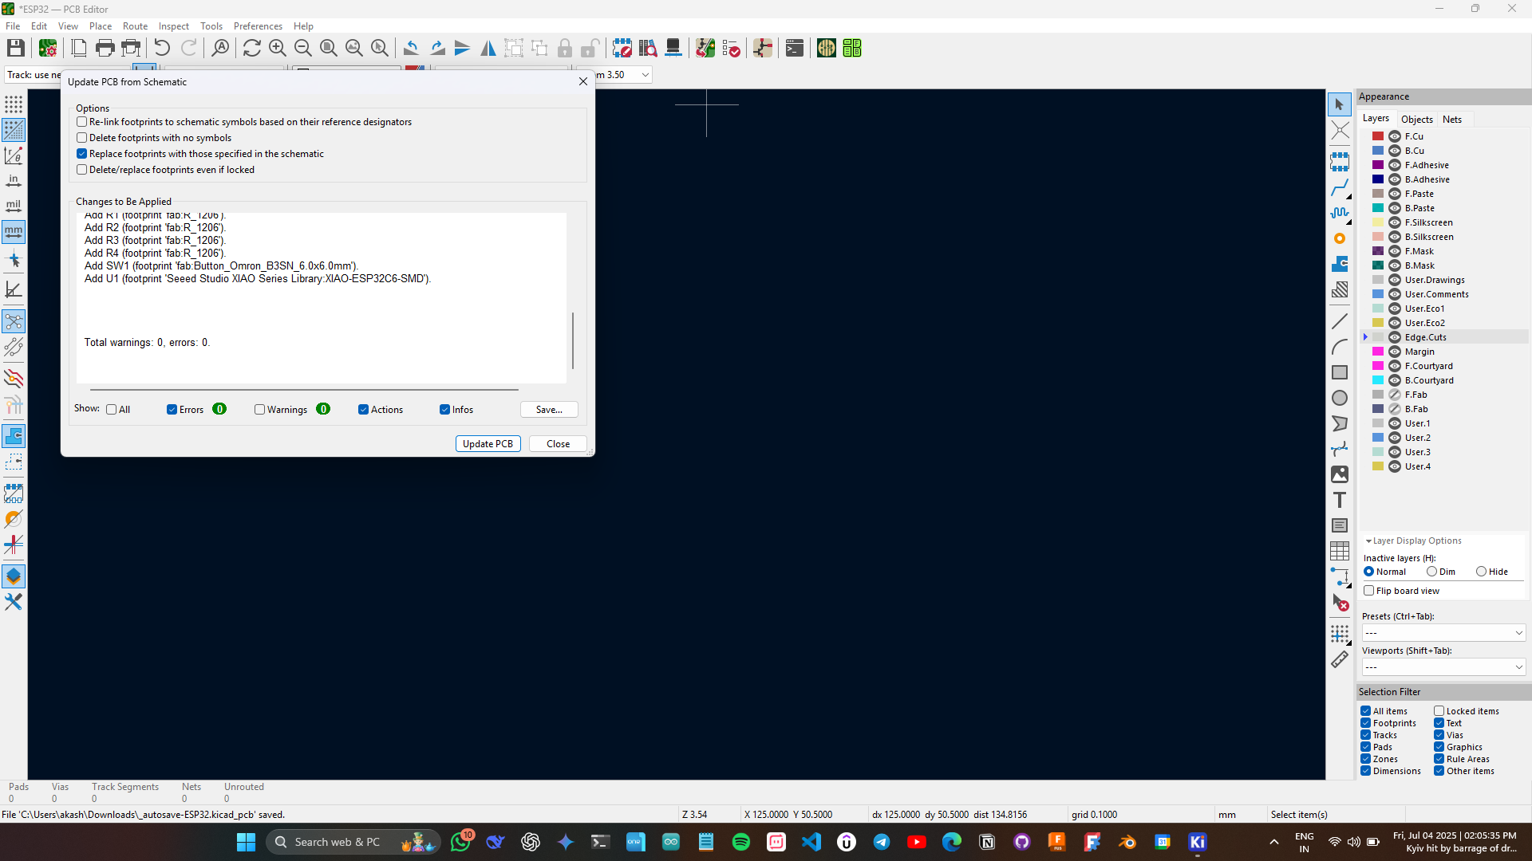The image size is (1532, 861).
Task: Click the B.Cu layer color swatch
Action: pos(1378,151)
